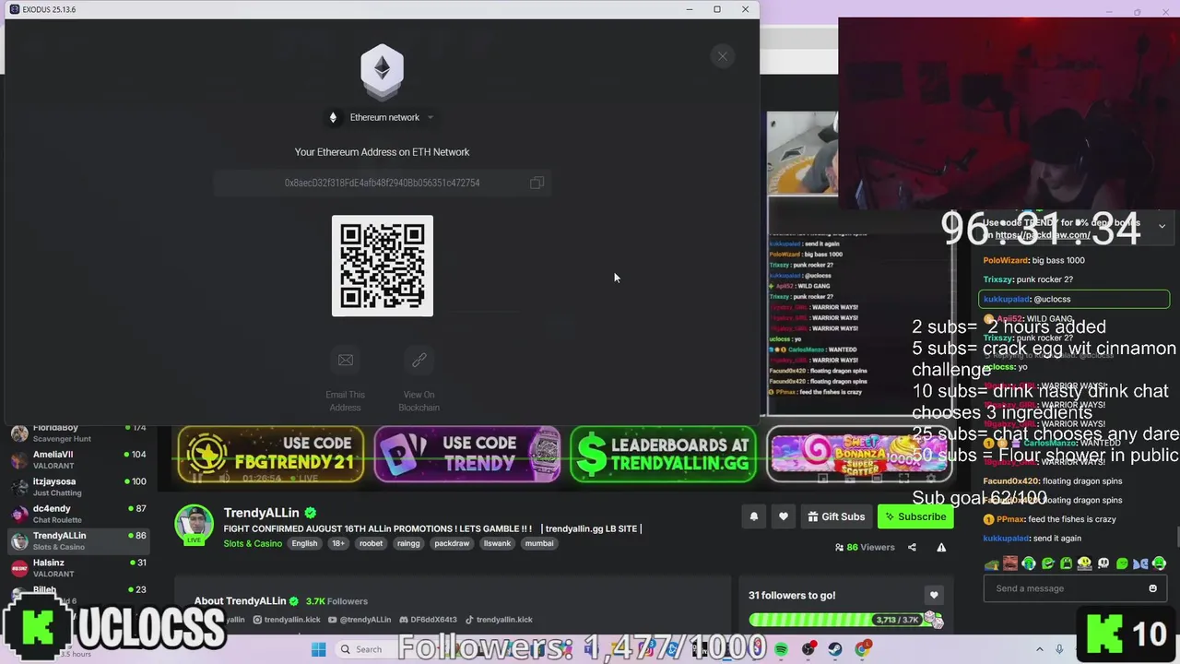The width and height of the screenshot is (1180, 664).
Task: Click View On Blockchain link icon
Action: pyautogui.click(x=419, y=361)
